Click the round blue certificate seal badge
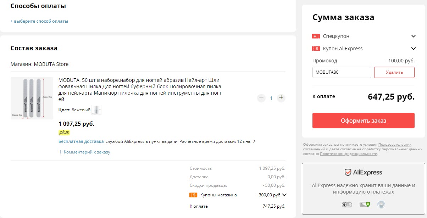The width and height of the screenshot is (427, 218). point(381,205)
